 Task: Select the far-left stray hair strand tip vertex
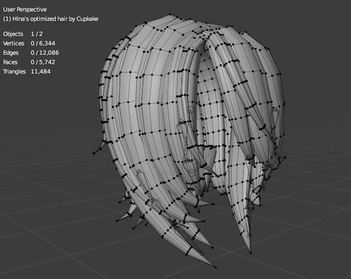94,154
